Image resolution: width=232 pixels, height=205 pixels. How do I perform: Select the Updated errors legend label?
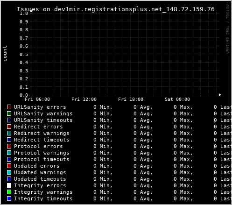coord(37,166)
